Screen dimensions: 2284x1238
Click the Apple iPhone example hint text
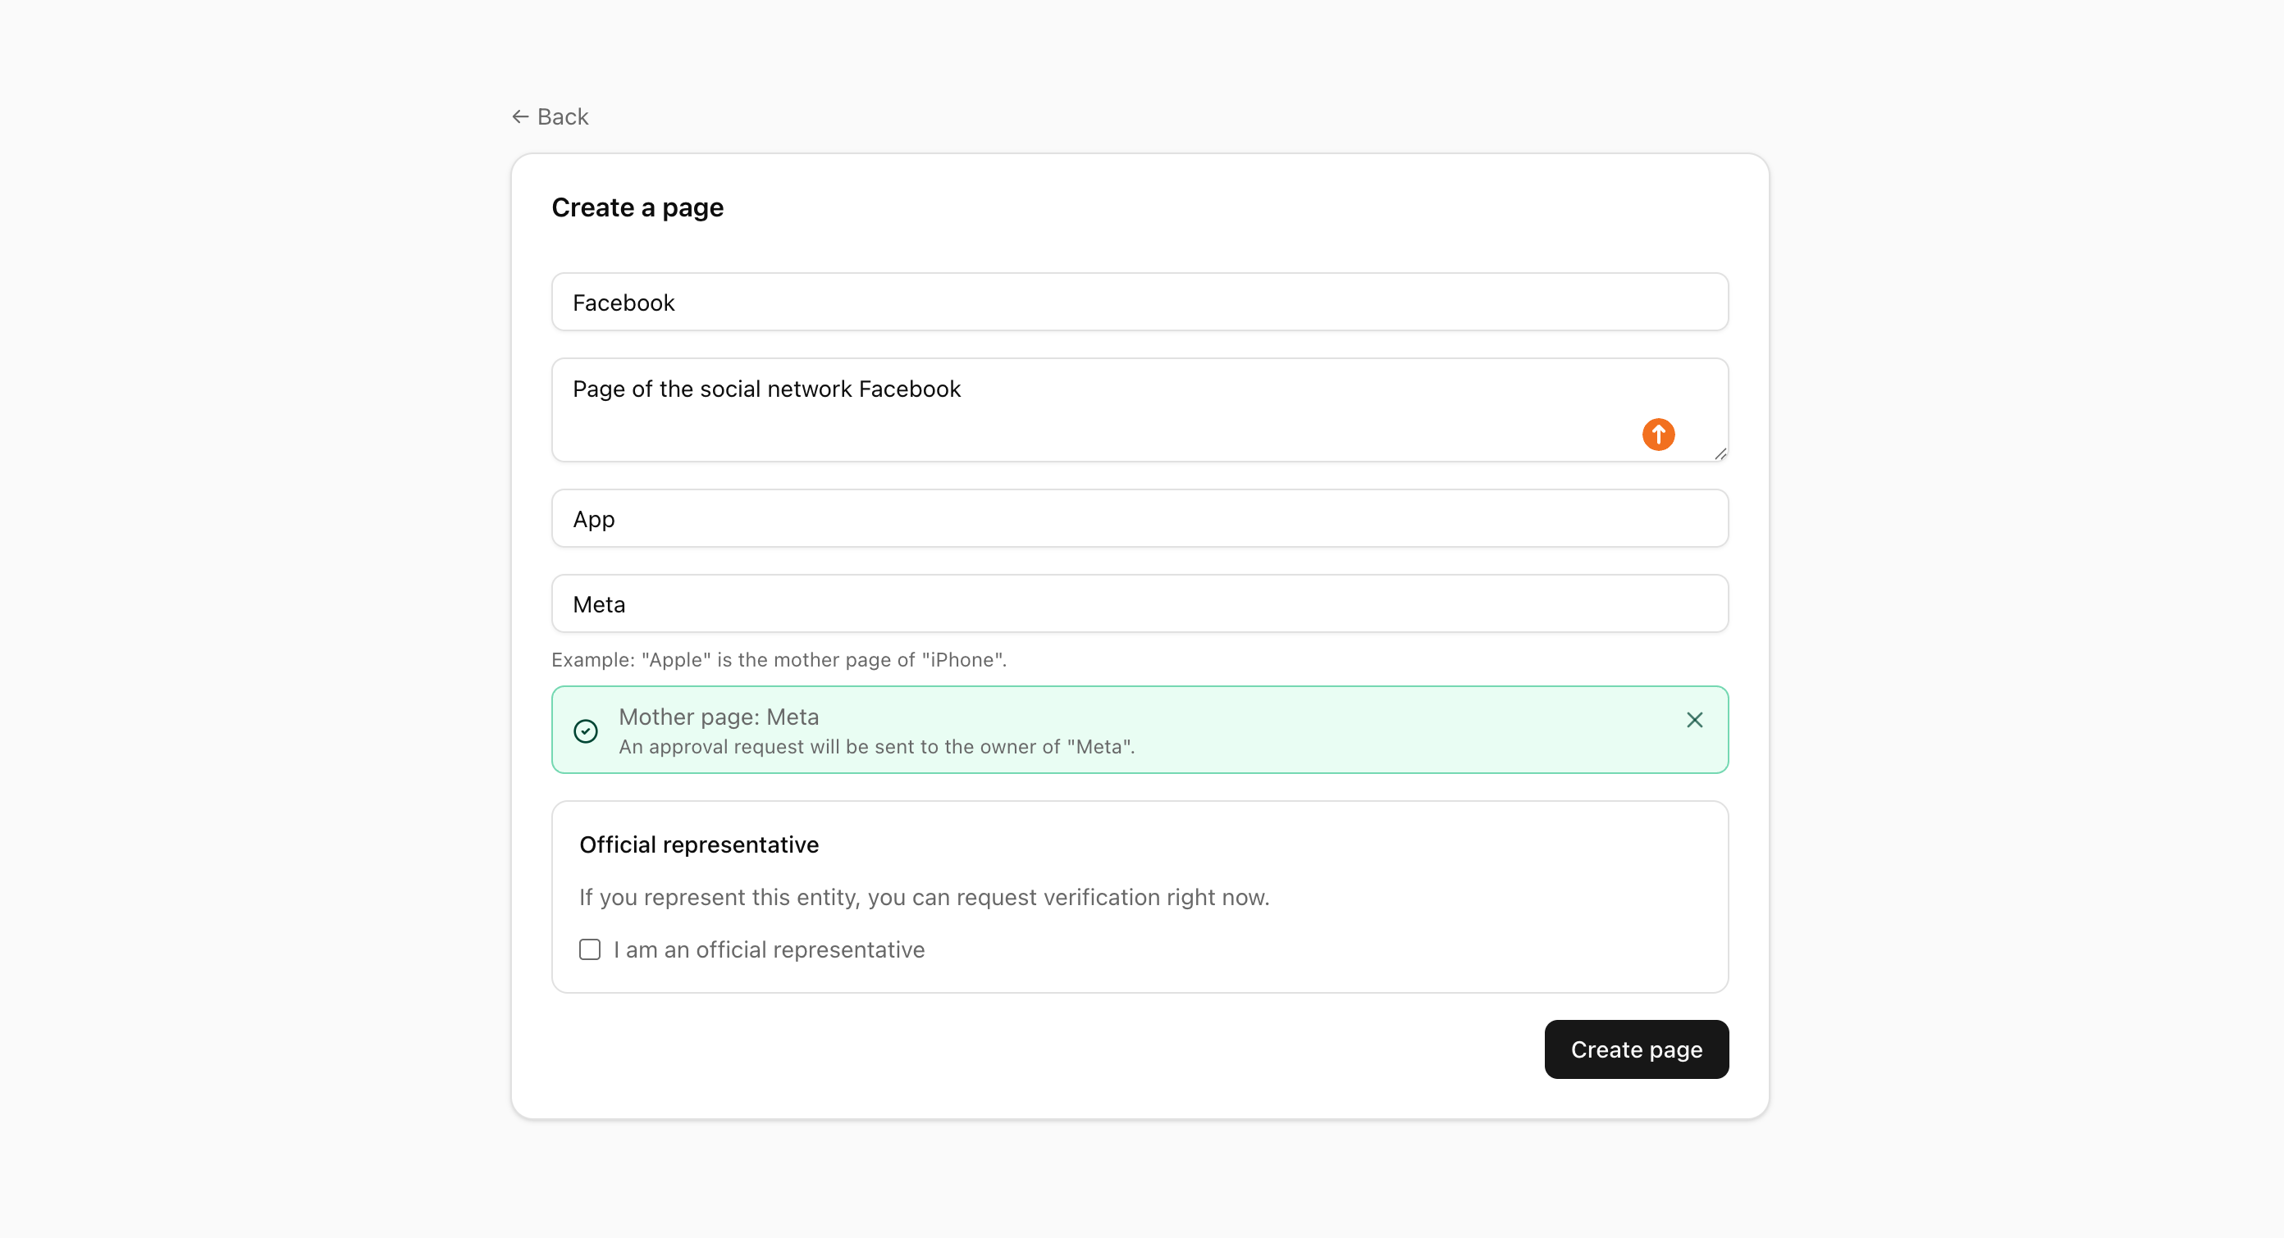click(779, 659)
